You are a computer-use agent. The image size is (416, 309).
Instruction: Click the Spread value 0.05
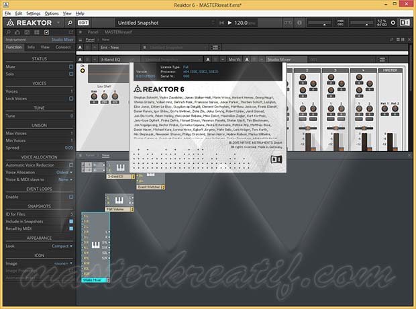point(68,148)
